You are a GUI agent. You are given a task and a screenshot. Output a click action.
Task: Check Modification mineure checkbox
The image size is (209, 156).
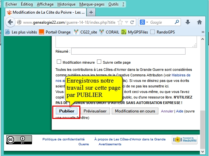pyautogui.click(x=59, y=62)
